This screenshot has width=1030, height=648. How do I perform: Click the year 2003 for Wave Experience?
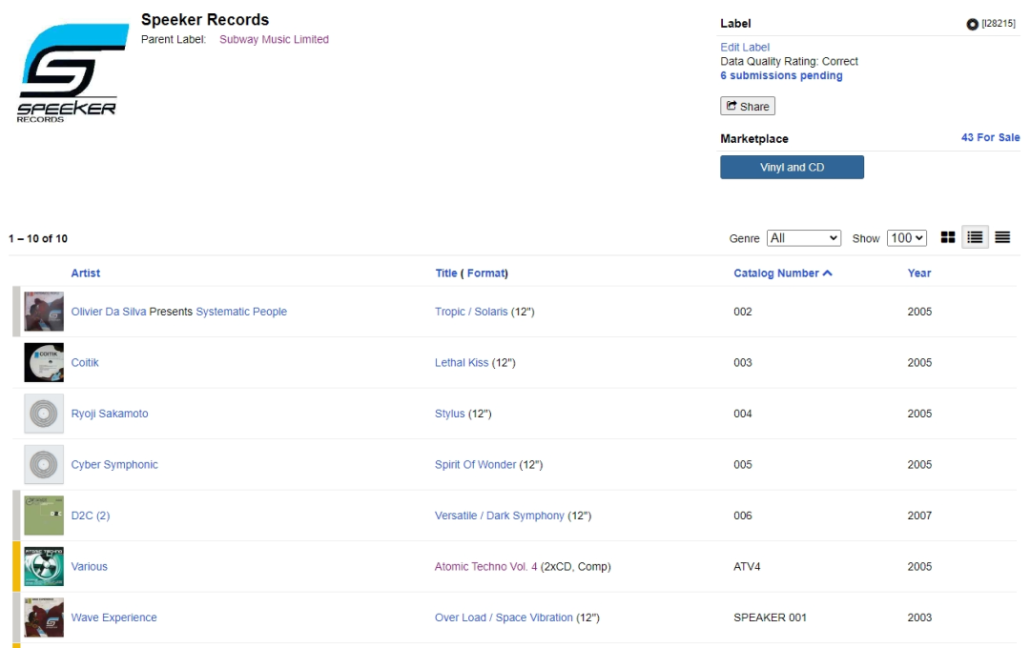coord(919,618)
